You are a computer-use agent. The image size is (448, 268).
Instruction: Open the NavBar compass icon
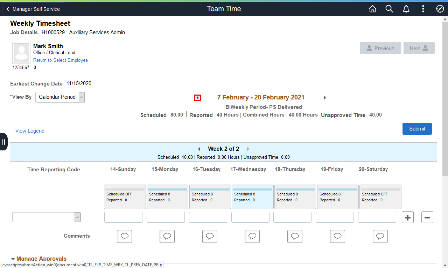[x=440, y=9]
